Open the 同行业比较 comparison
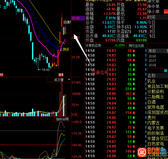 click(x=136, y=46)
